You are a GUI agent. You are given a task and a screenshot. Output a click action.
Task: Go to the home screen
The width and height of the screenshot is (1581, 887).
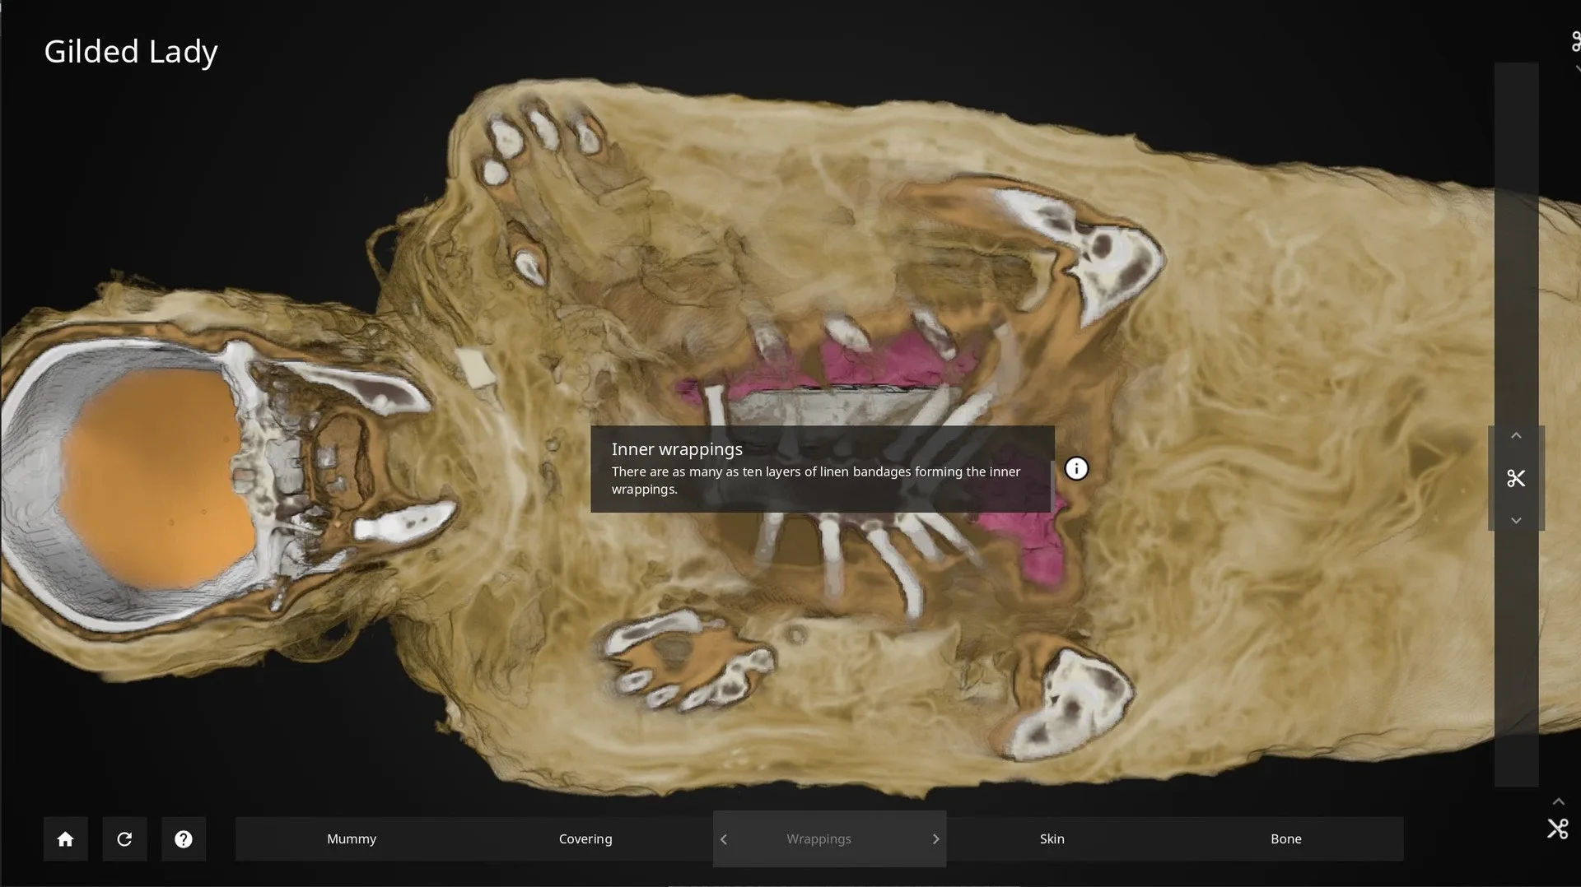point(65,838)
